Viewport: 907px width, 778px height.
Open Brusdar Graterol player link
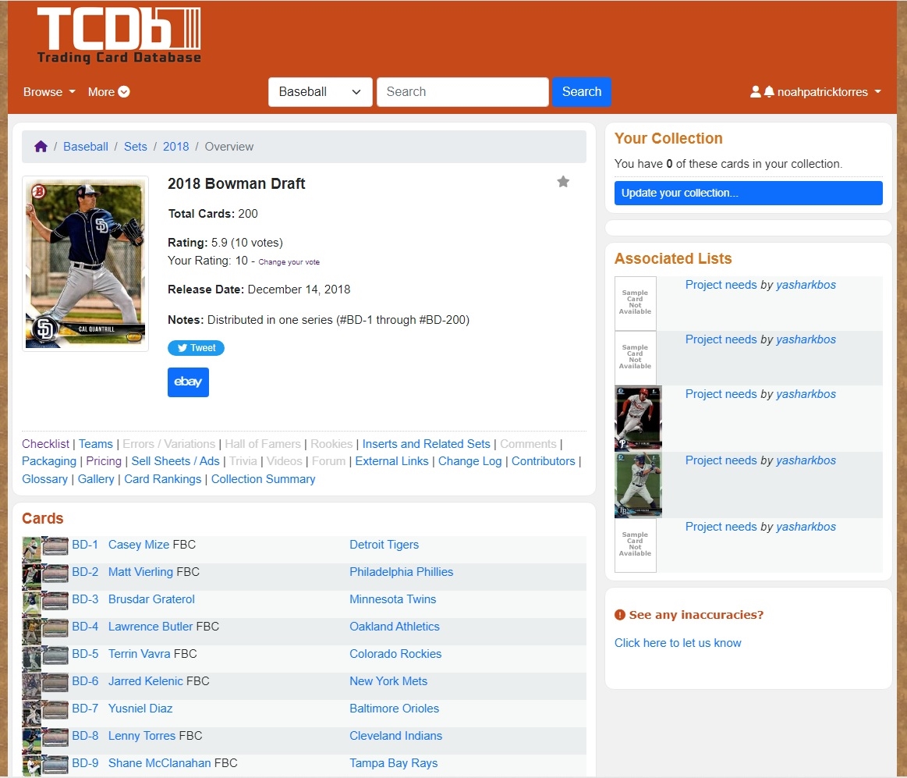pyautogui.click(x=151, y=599)
